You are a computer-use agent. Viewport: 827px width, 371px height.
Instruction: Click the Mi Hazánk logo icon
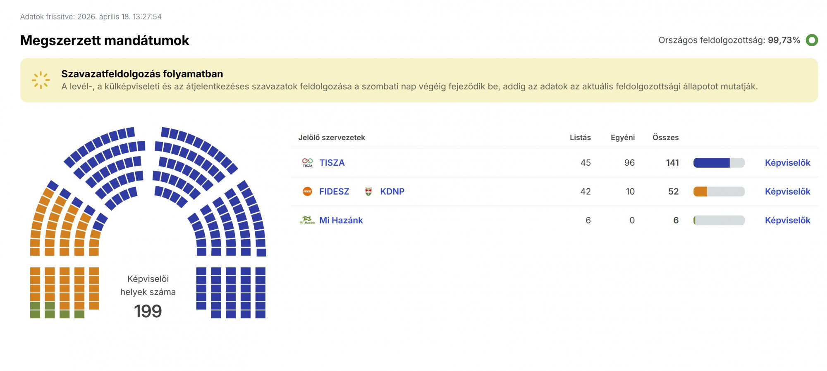pyautogui.click(x=307, y=220)
